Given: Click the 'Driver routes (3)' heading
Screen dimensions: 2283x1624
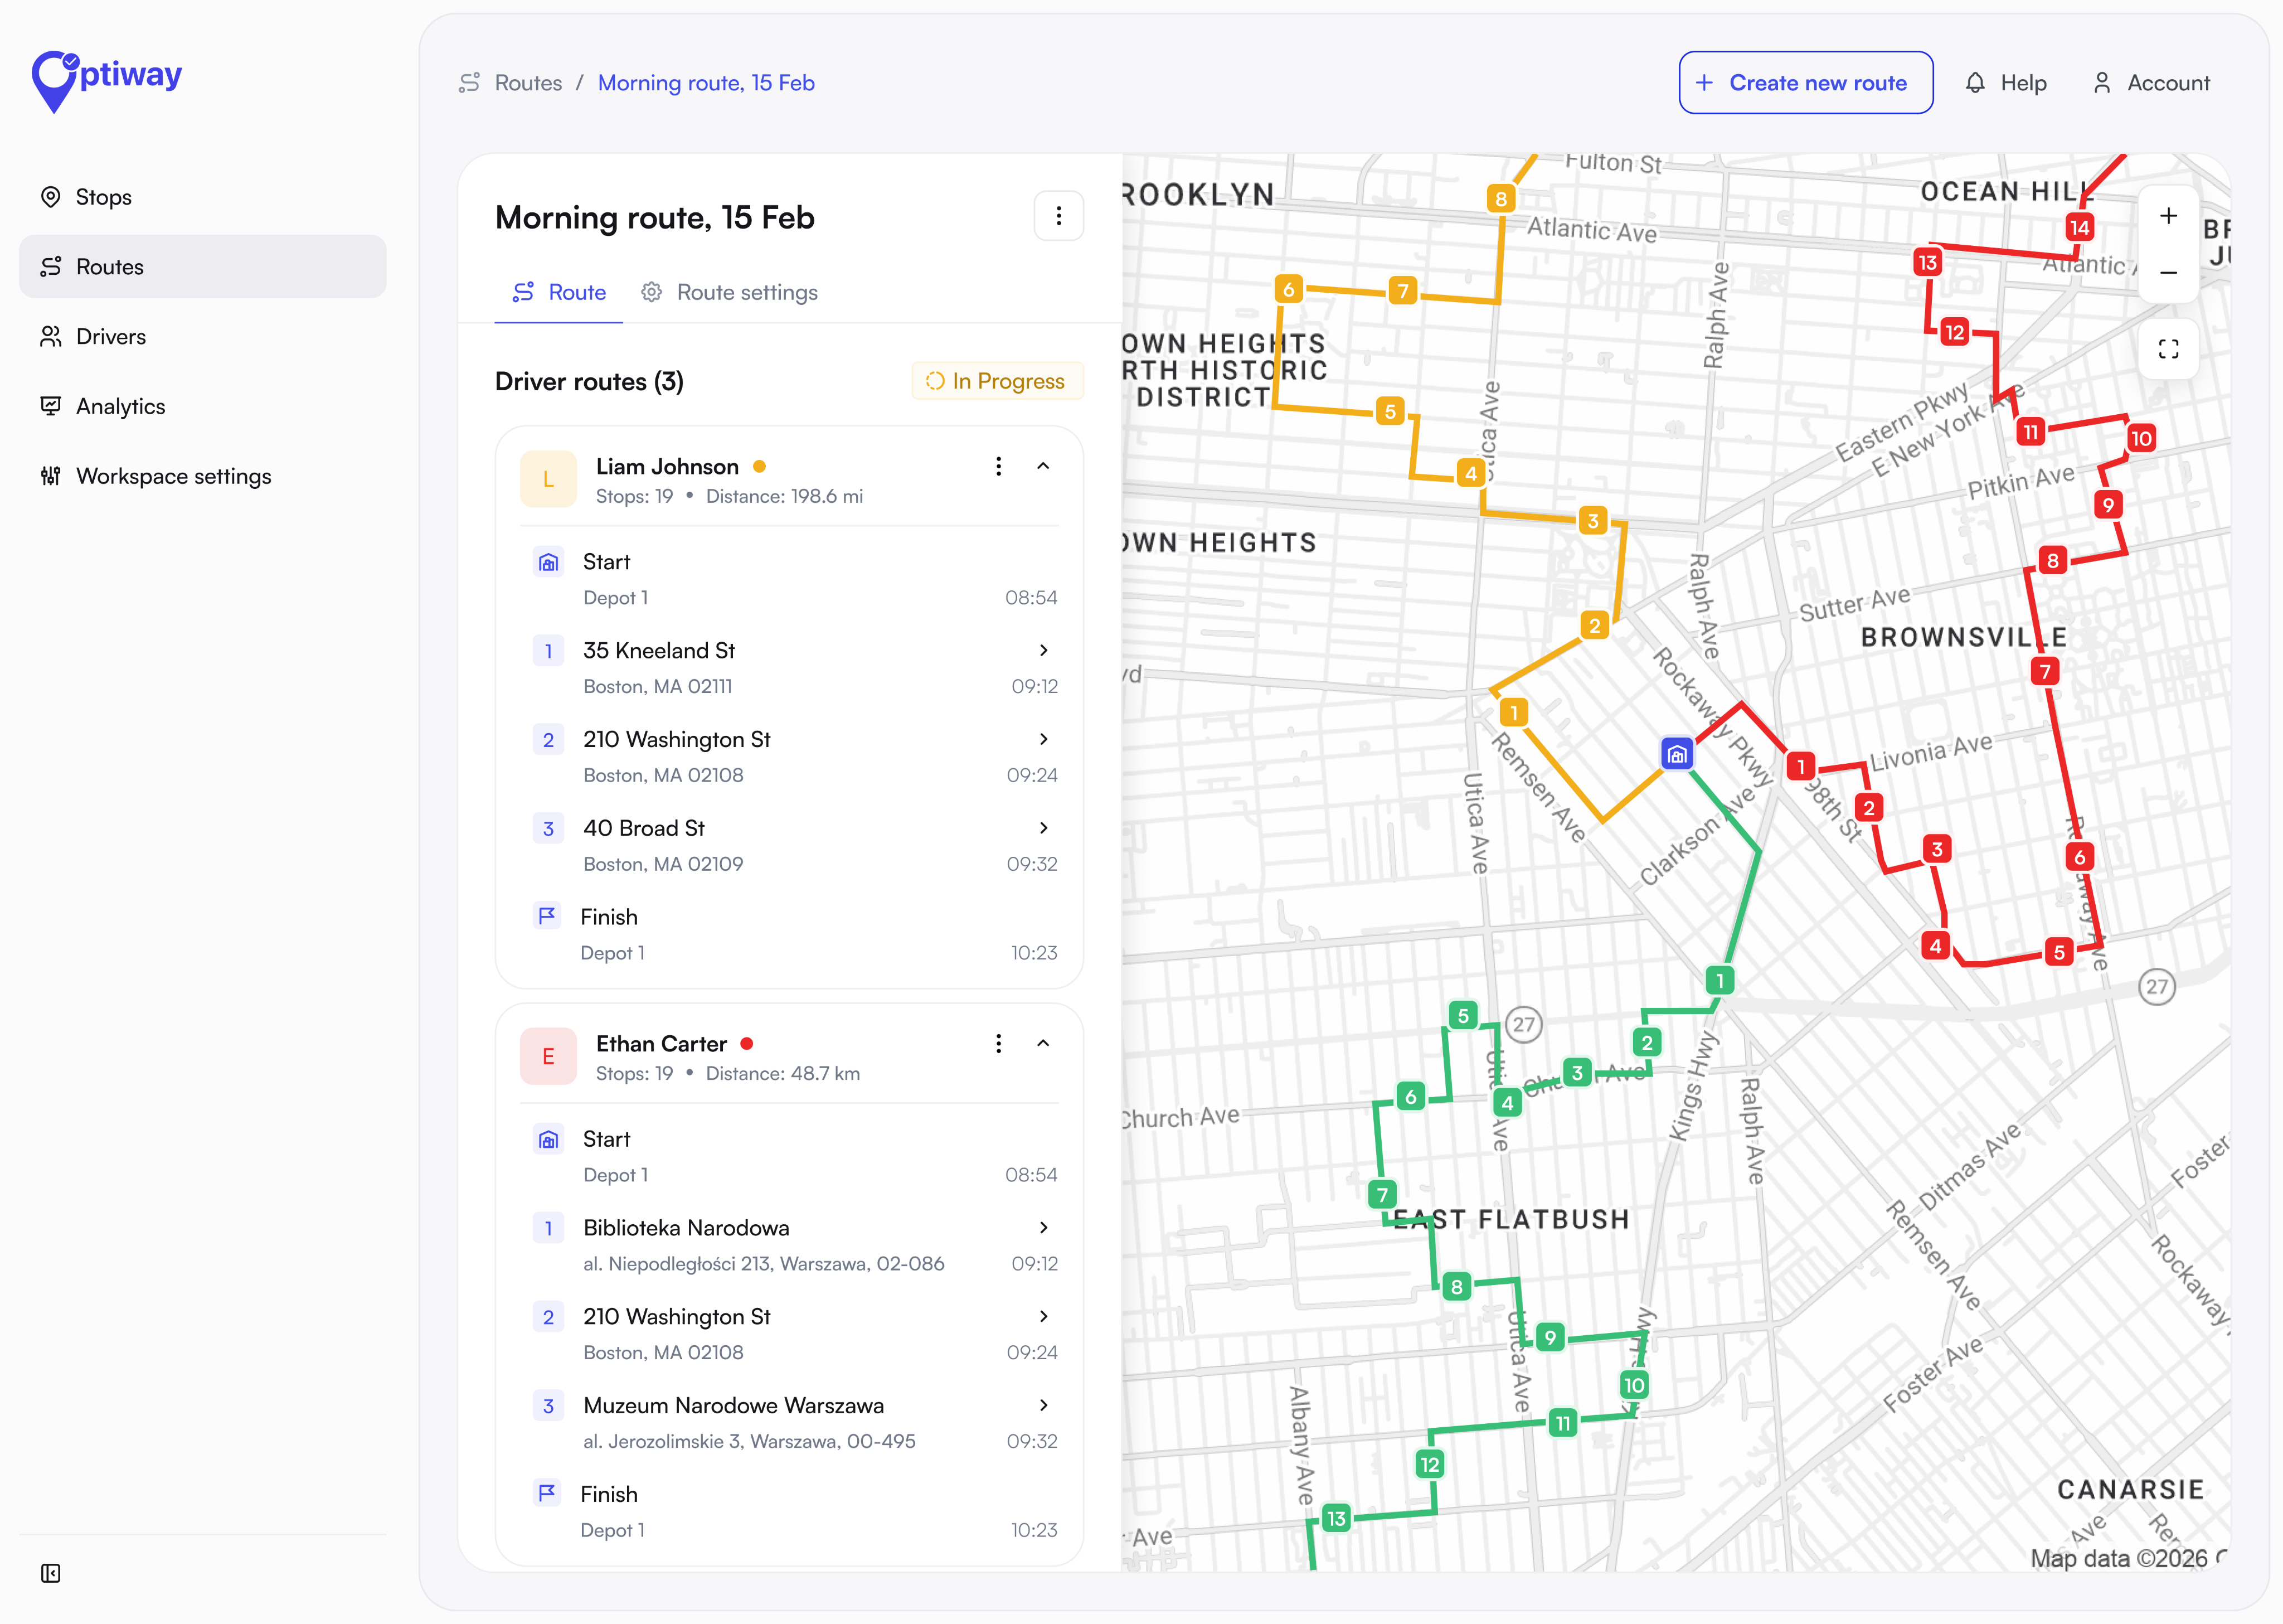Looking at the screenshot, I should [x=589, y=382].
